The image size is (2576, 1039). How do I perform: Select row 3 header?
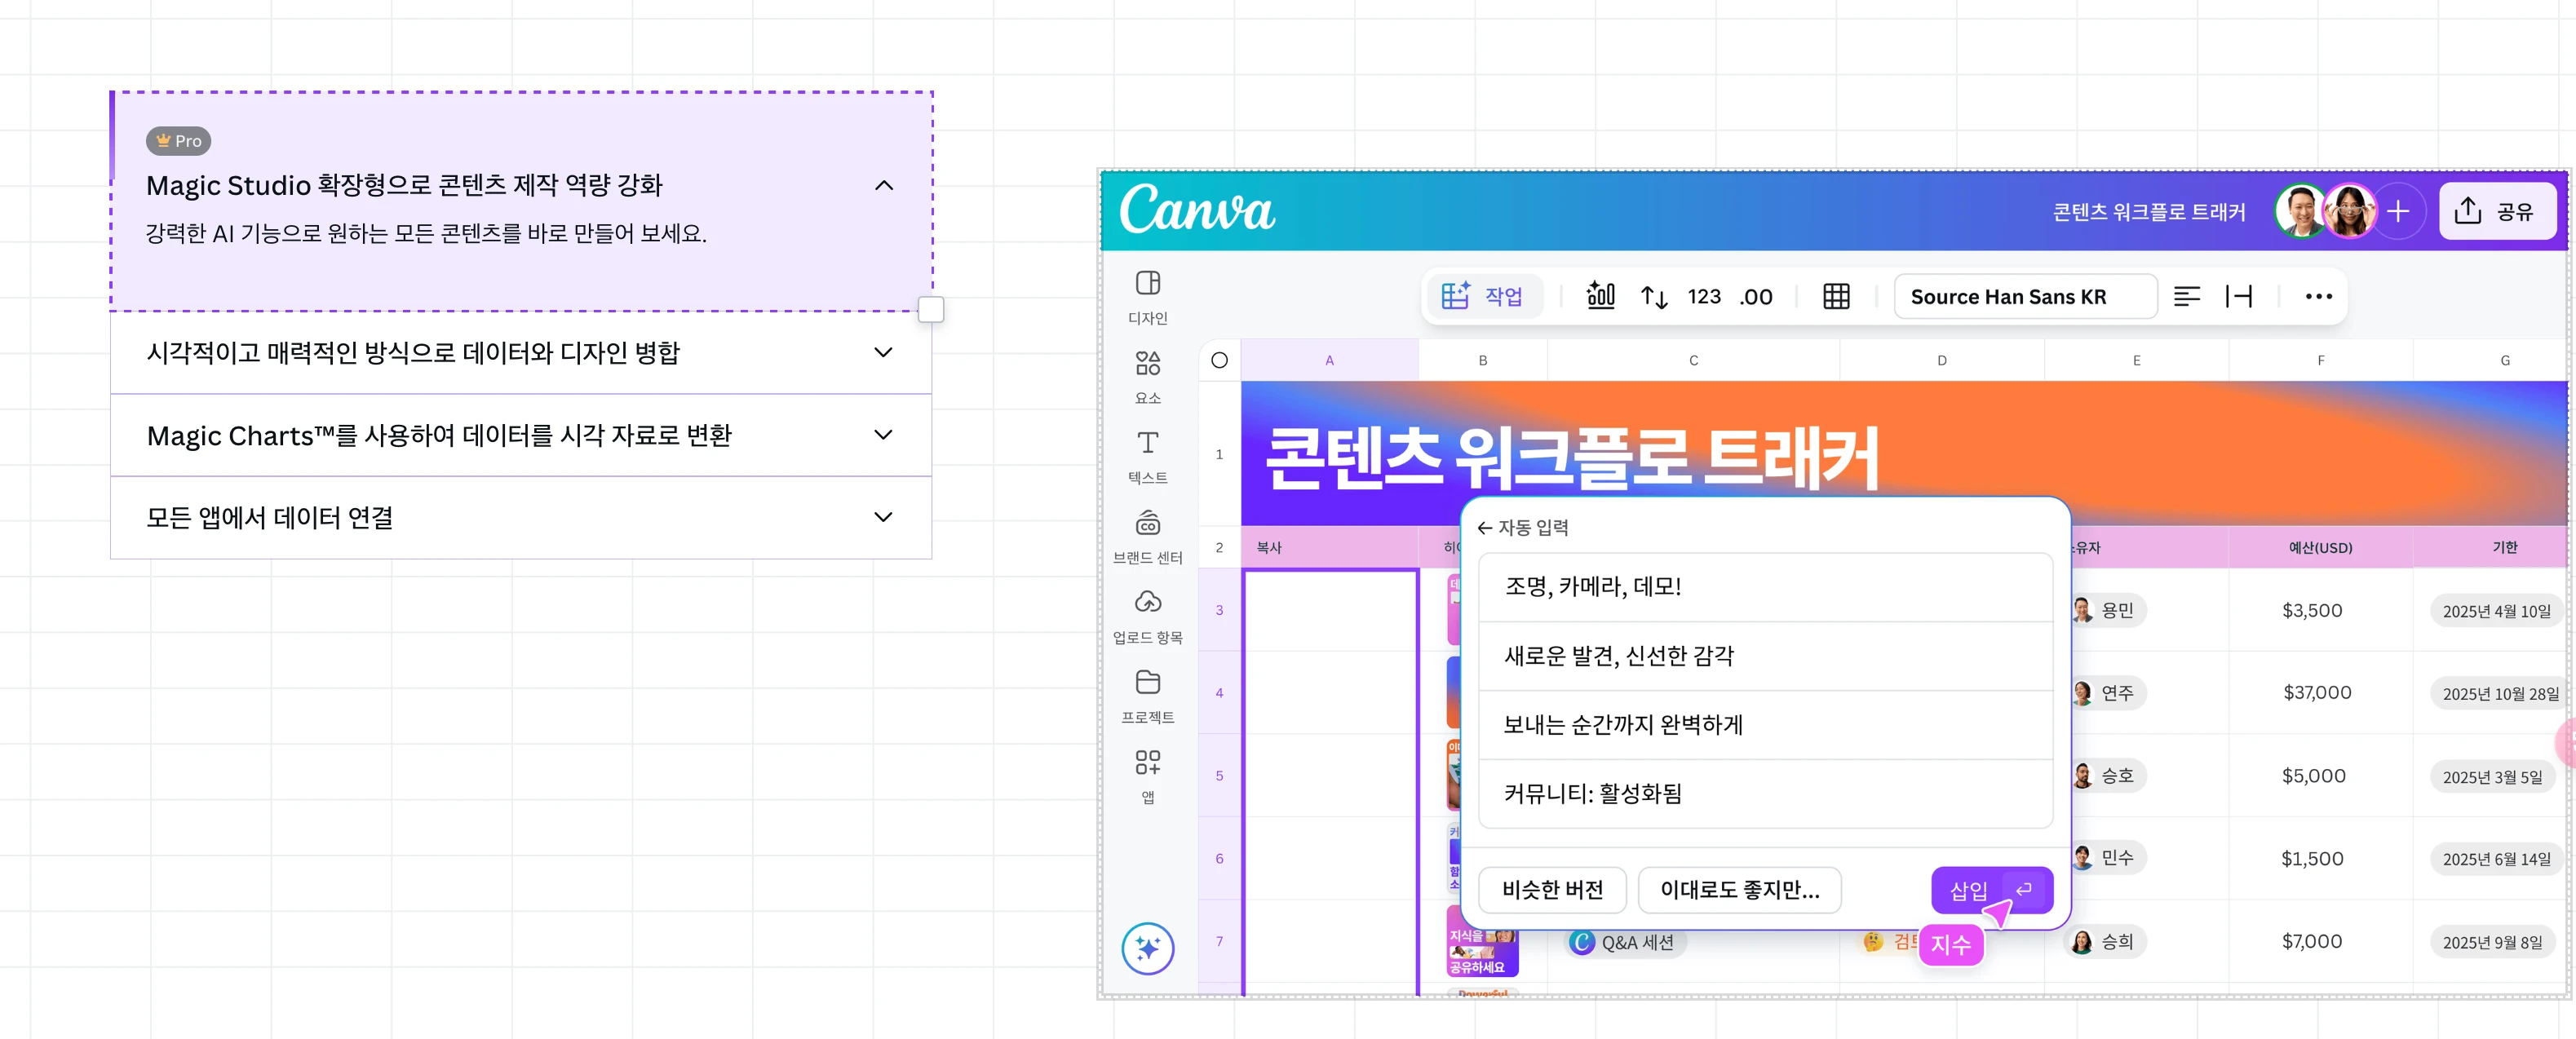(x=1219, y=610)
